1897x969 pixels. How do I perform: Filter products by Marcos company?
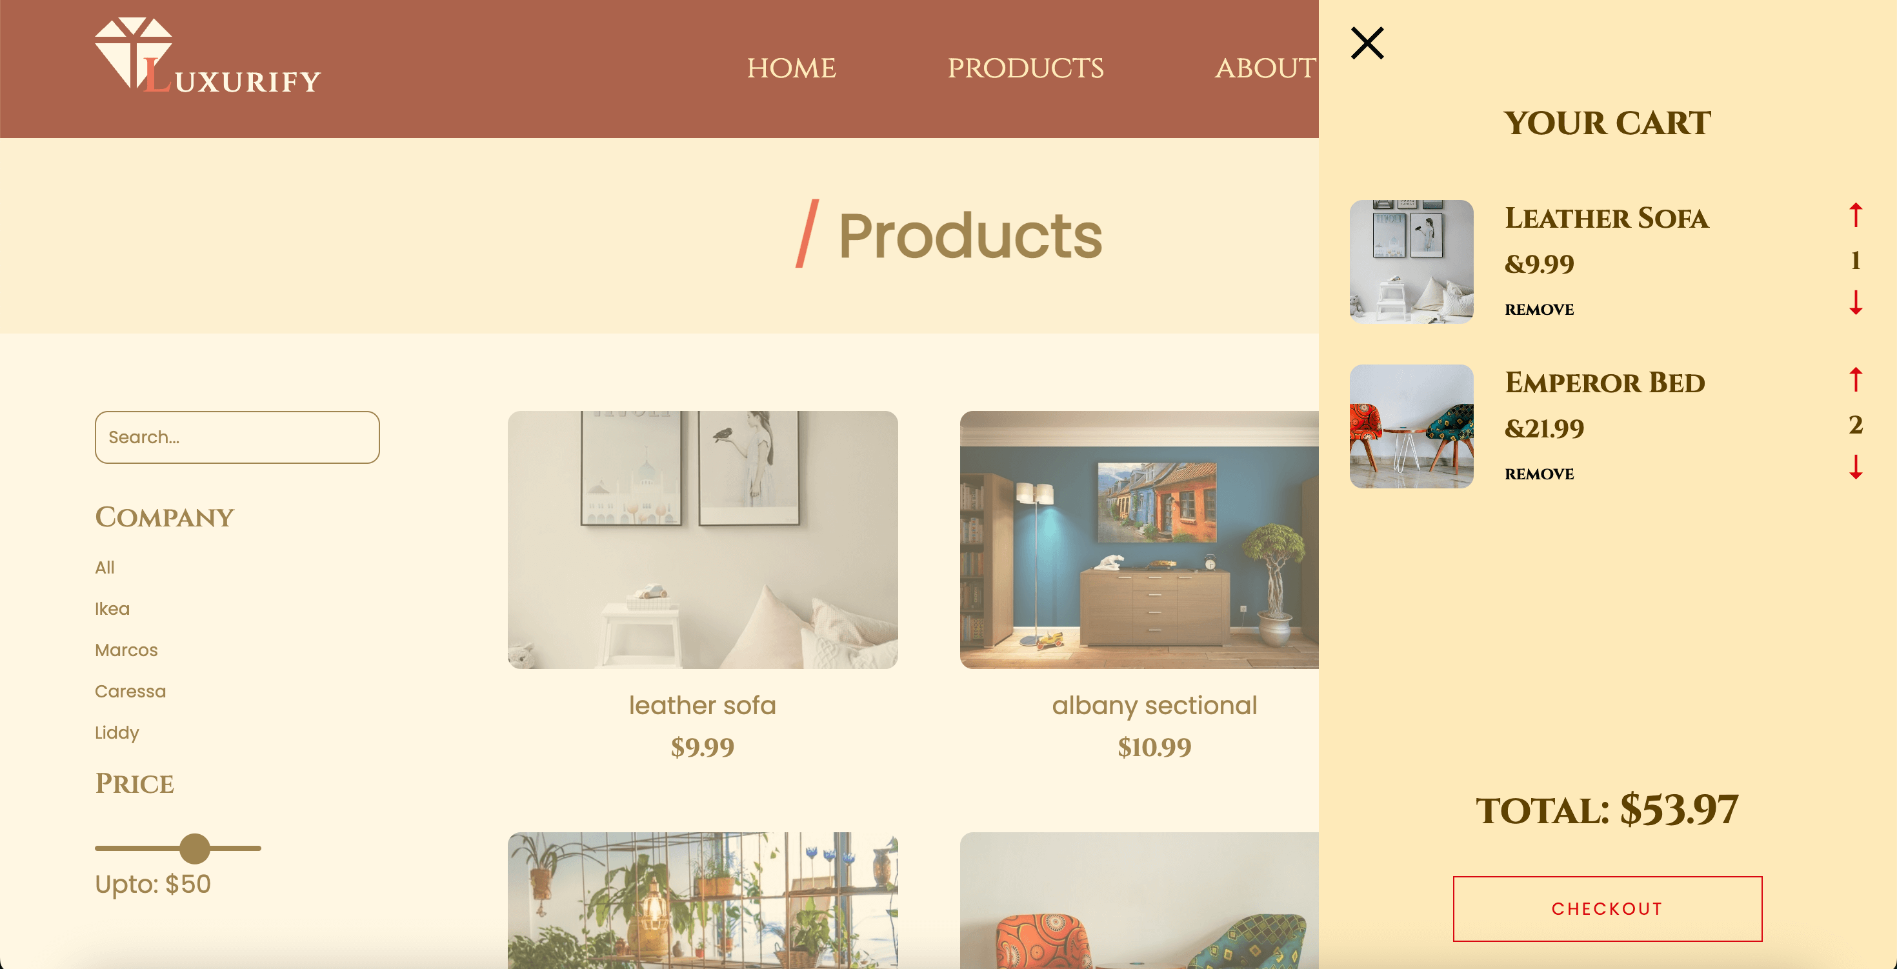click(126, 650)
